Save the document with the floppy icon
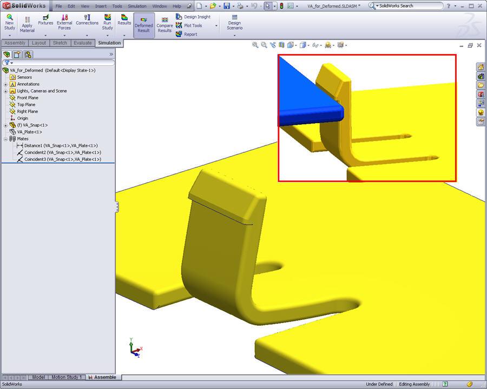 tap(227, 6)
